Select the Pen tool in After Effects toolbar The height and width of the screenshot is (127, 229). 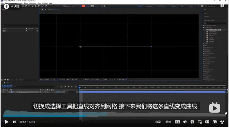coord(26,6)
